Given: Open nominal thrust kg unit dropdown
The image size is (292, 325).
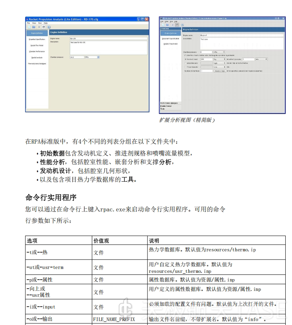Looking at the screenshot, I should point(220,59).
